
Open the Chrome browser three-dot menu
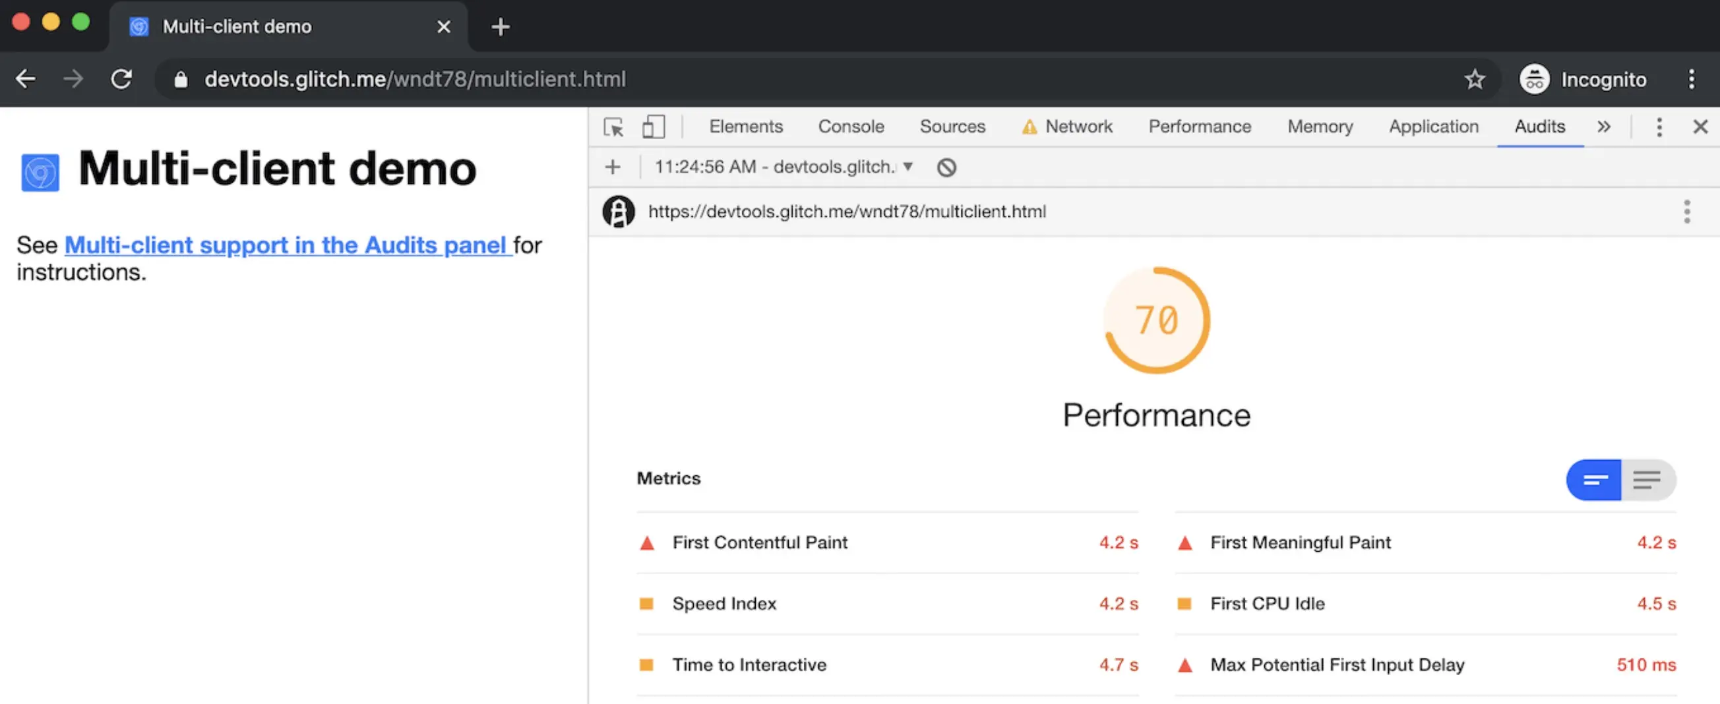(x=1690, y=79)
